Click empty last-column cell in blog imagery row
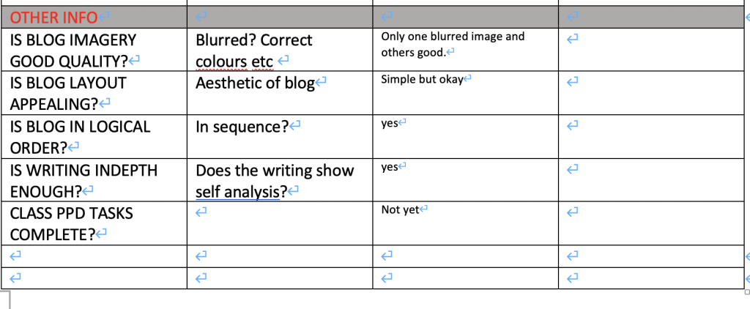The height and width of the screenshot is (309, 750). [x=652, y=50]
